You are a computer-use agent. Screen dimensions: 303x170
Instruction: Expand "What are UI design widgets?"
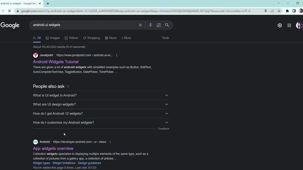[x=101, y=104]
